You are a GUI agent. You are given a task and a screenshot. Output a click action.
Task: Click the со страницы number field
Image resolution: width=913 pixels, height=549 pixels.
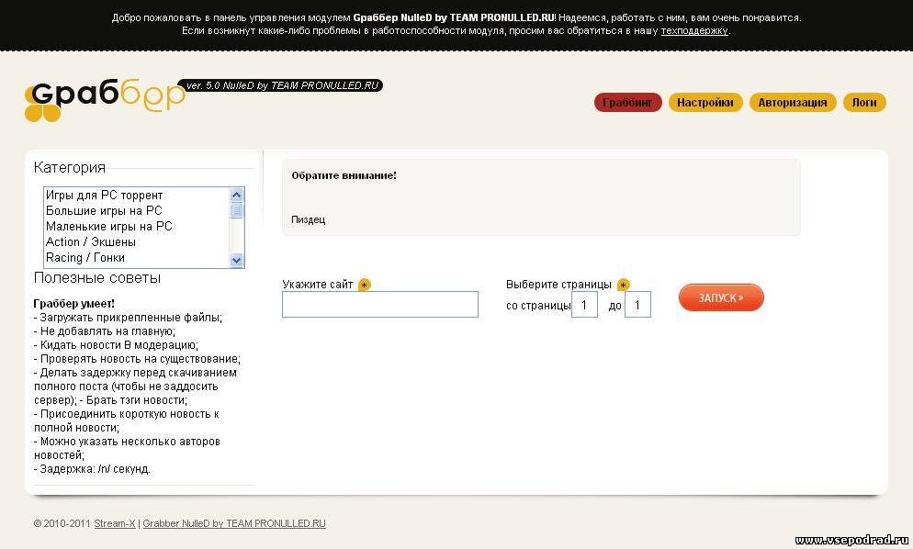point(584,305)
